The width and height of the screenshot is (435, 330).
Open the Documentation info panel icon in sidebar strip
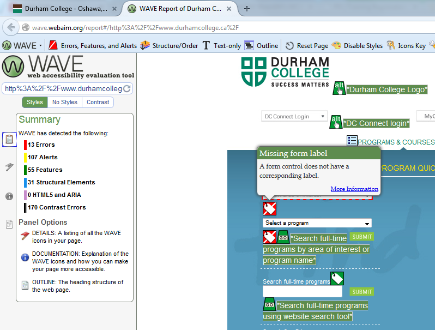click(x=9, y=196)
